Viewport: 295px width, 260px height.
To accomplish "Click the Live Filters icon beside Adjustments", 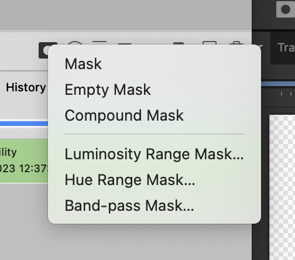I will (x=100, y=43).
